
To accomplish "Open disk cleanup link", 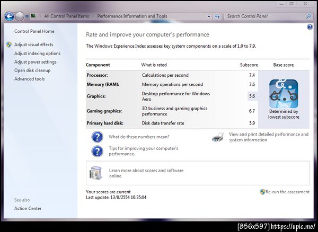I will [32, 70].
